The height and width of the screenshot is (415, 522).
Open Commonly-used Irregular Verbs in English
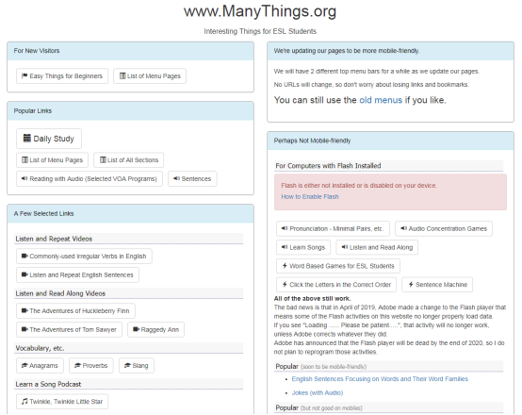[x=84, y=256]
